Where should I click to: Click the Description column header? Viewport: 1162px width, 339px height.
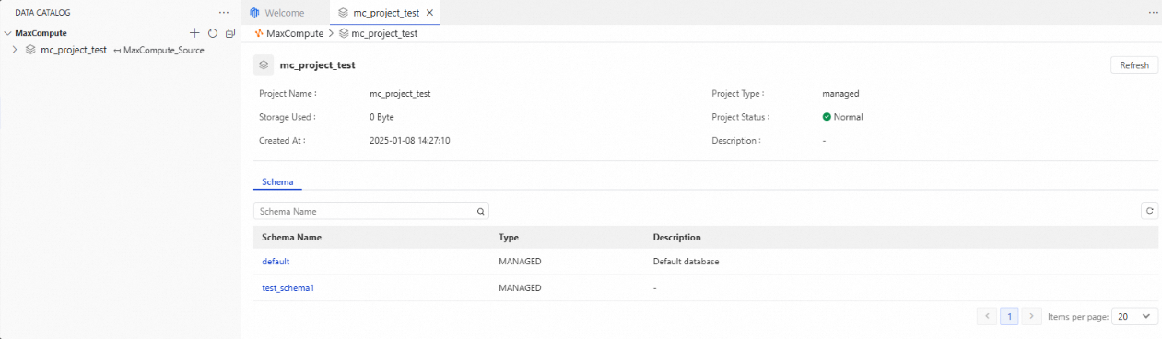click(x=677, y=237)
